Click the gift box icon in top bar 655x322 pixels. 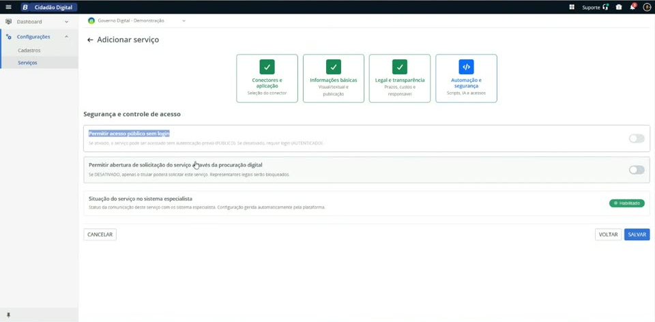tap(619, 7)
